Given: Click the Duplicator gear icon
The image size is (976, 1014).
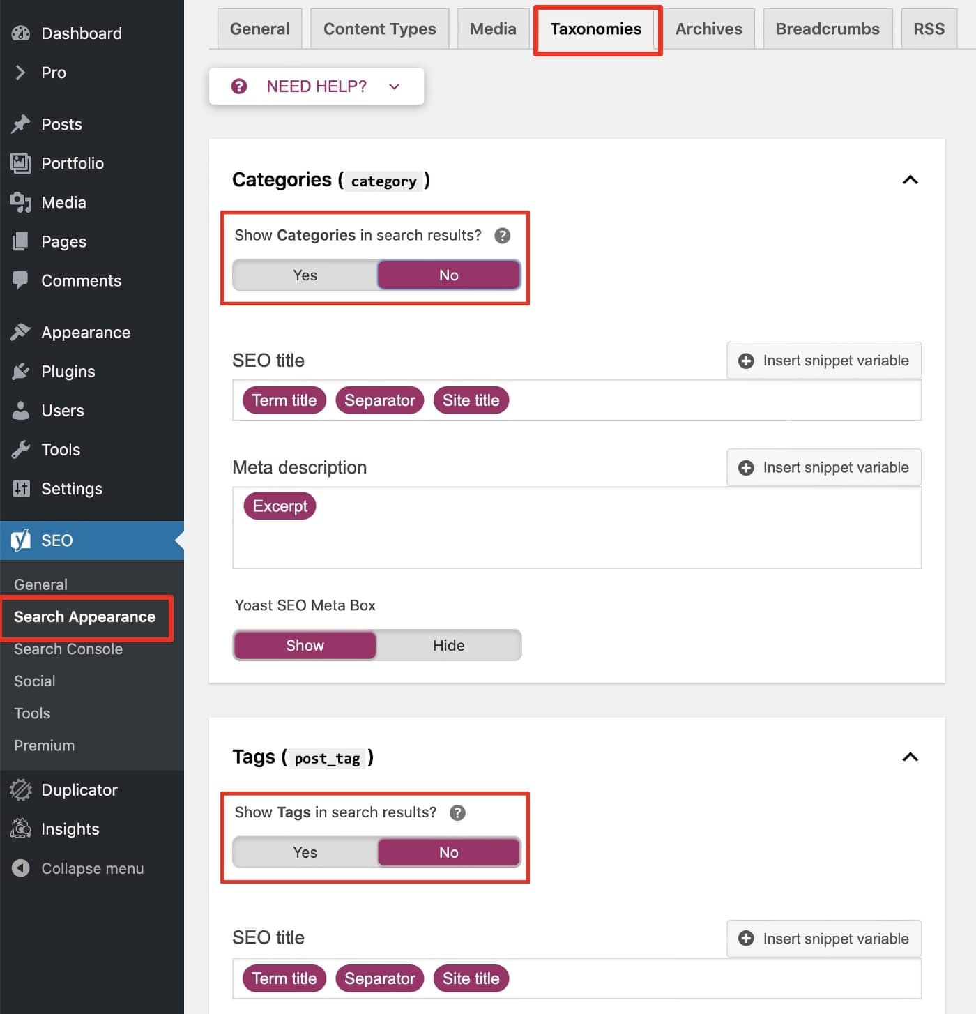Looking at the screenshot, I should tap(21, 789).
